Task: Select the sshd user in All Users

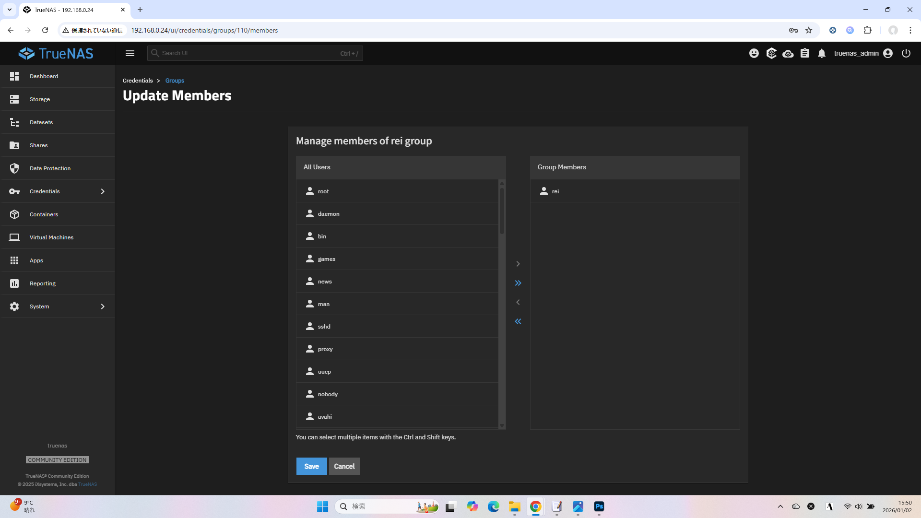Action: pos(324,327)
